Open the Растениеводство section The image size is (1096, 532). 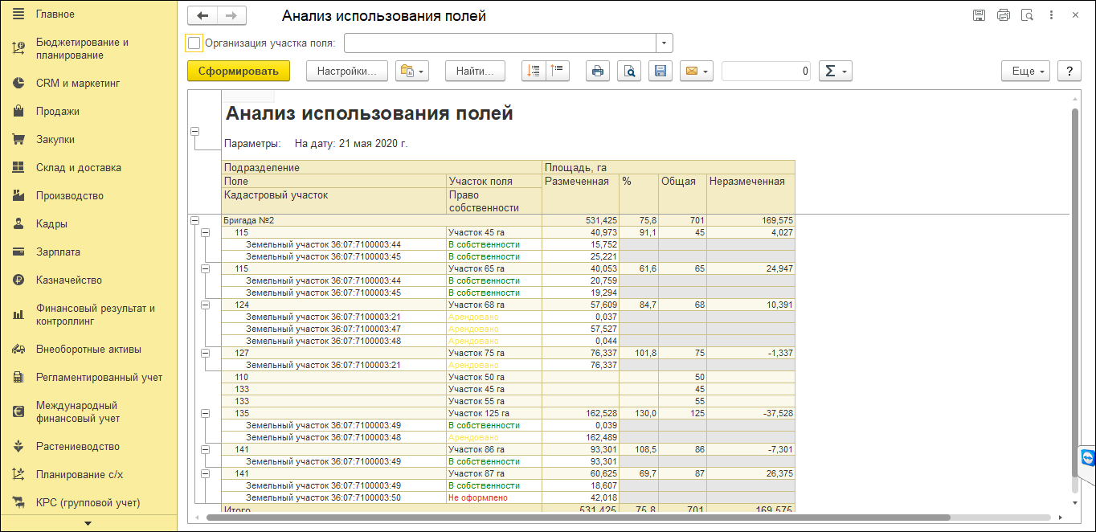(77, 446)
